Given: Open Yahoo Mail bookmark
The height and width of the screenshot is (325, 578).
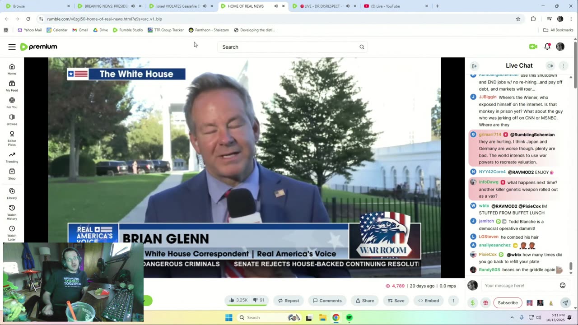Looking at the screenshot, I should point(29,30).
